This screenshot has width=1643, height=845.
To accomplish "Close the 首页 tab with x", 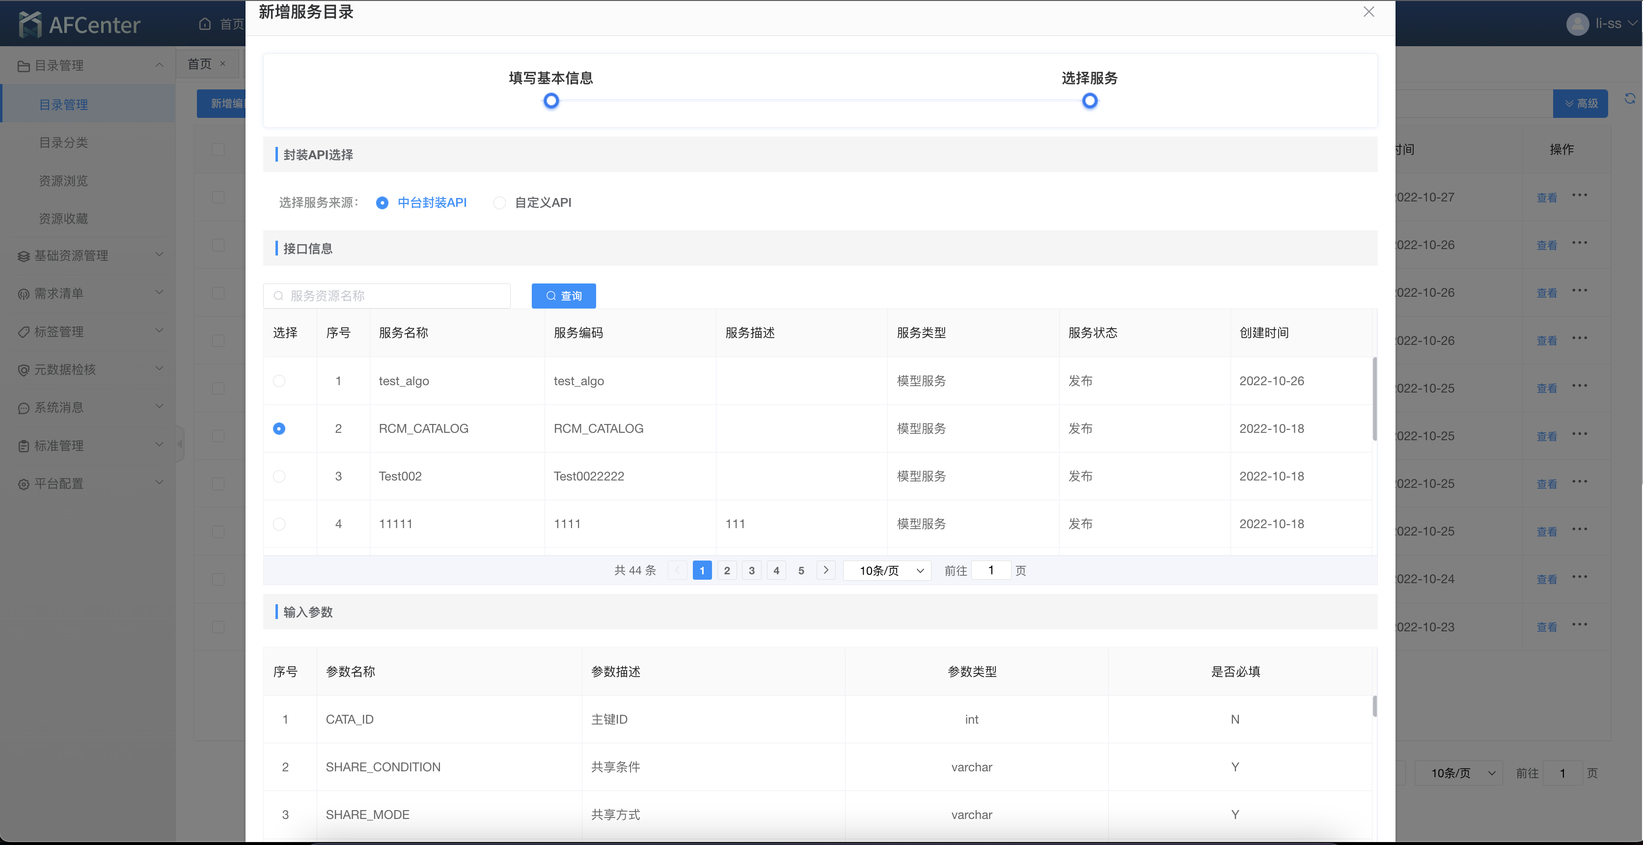I will [x=222, y=63].
